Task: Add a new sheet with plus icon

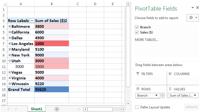Action: pyautogui.click(x=57, y=109)
